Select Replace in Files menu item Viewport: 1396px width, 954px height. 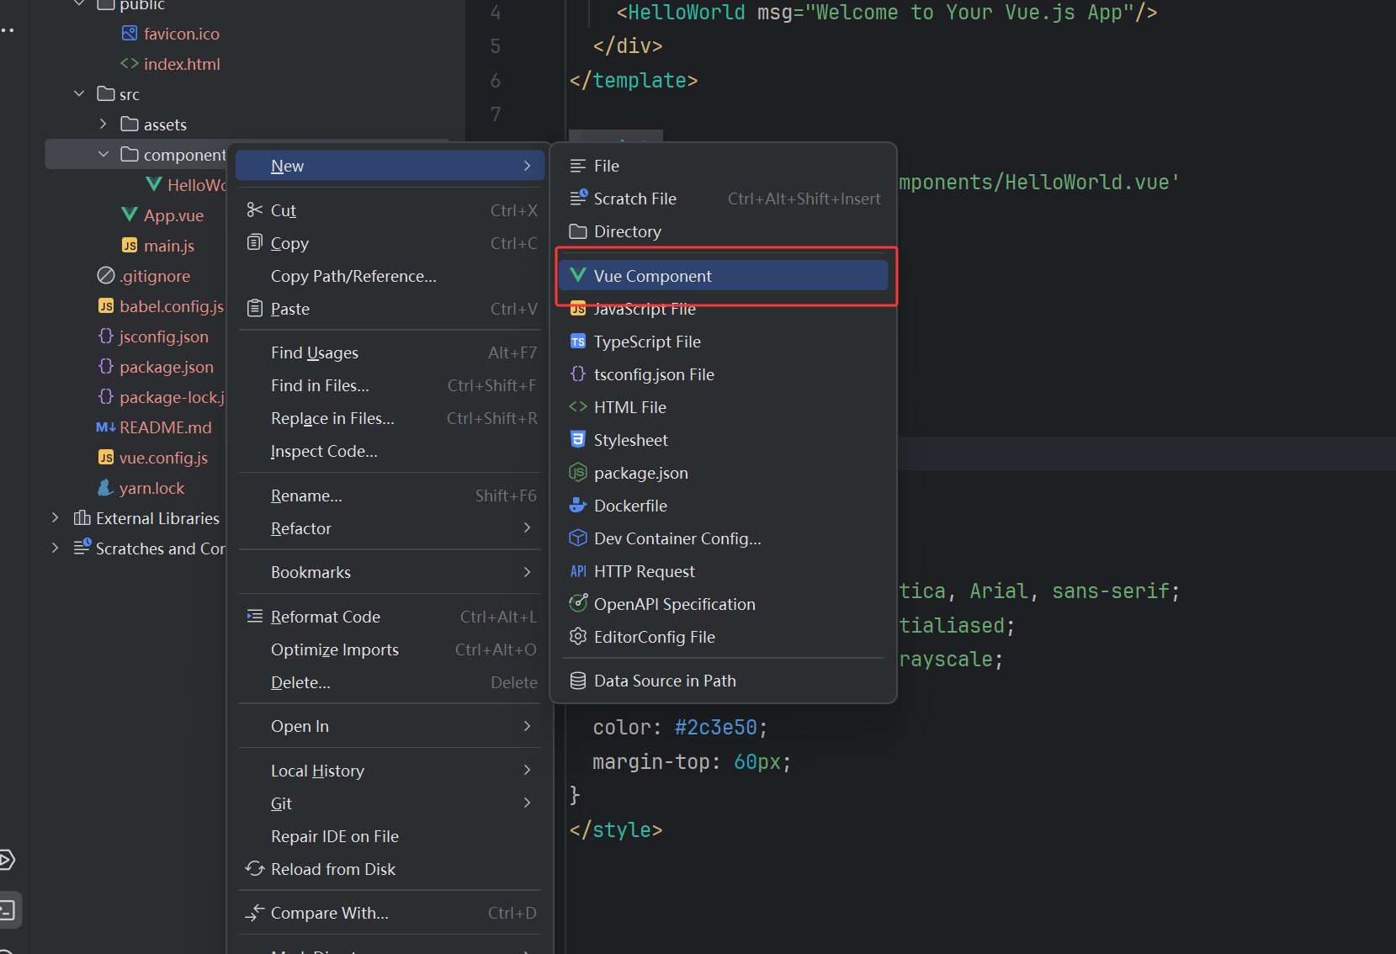click(390, 418)
